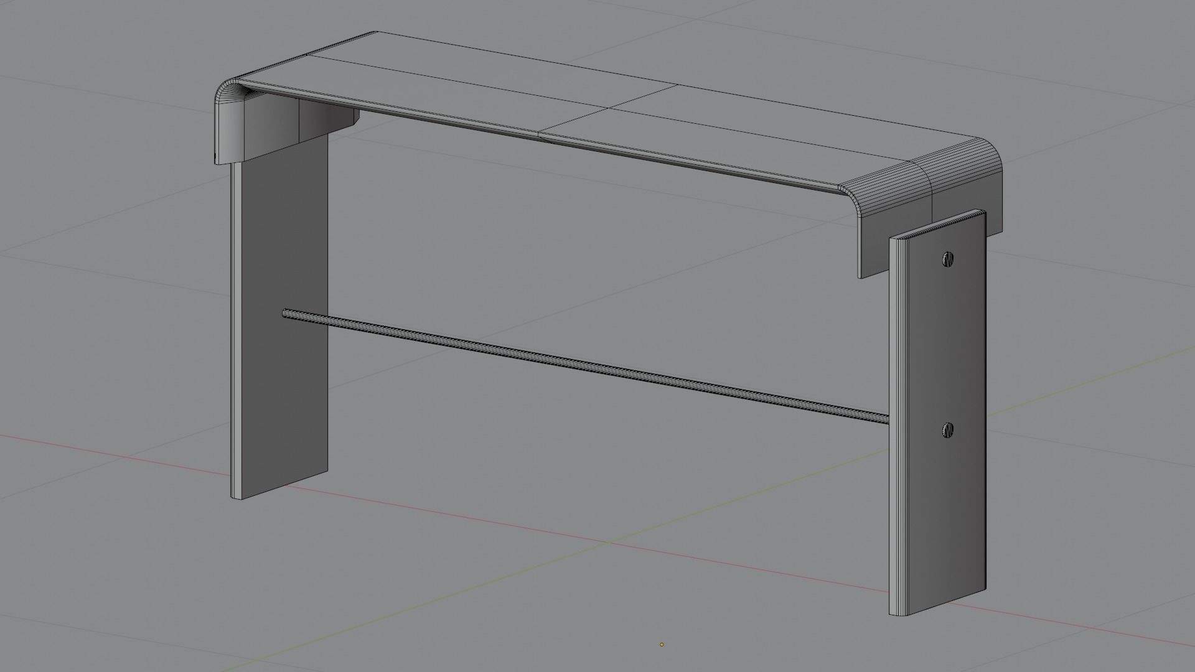Select the lower screw on the right leg

(948, 429)
